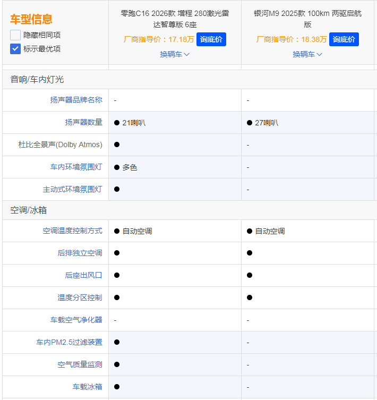Image resolution: width=377 pixels, height=400 pixels.
Task: Open 换辆车 dropdown under 零跑C16
Action: point(175,54)
